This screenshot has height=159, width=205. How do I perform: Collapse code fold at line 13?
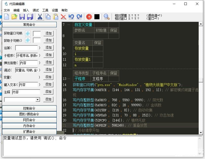(69, 79)
